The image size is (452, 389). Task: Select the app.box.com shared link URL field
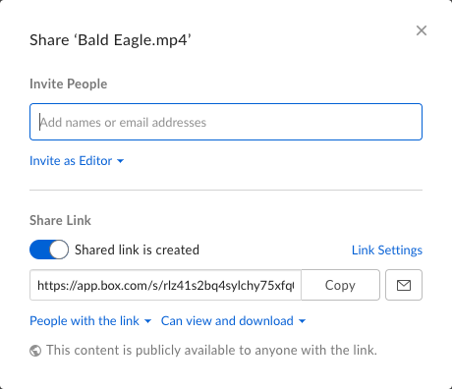click(x=165, y=285)
